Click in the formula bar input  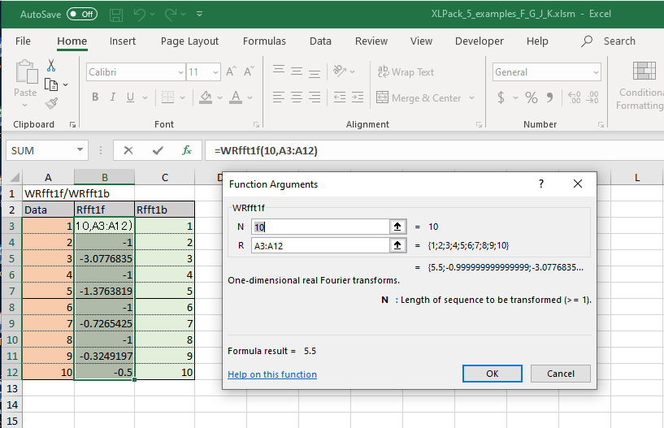434,151
